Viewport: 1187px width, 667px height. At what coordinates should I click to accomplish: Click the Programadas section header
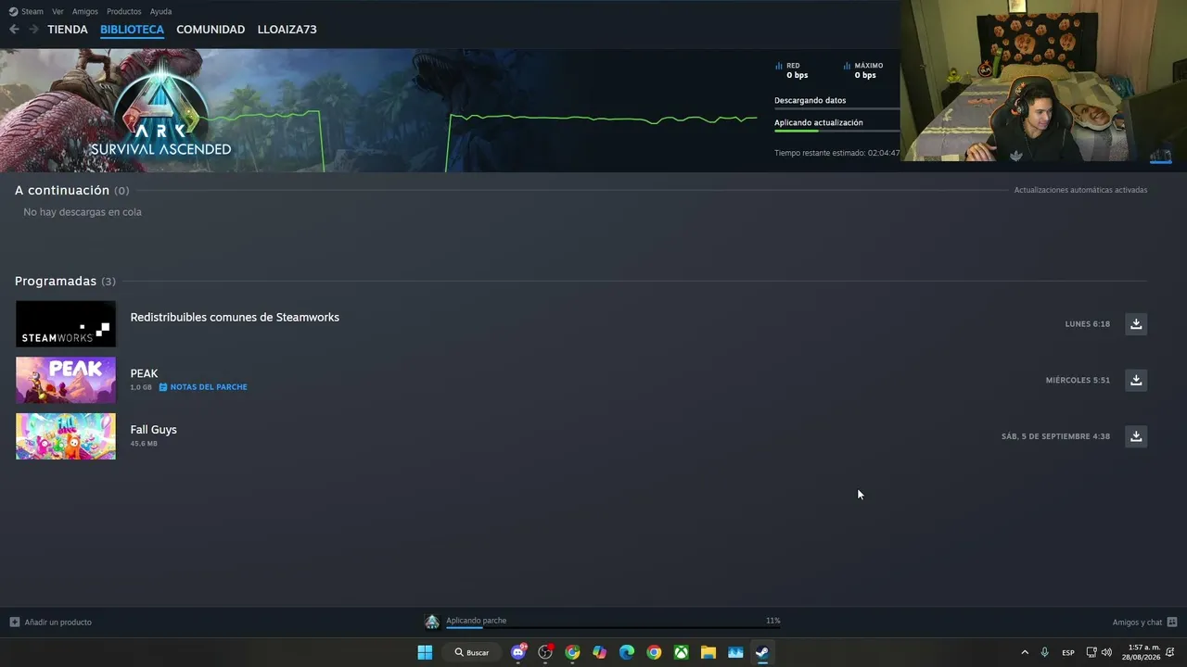[x=65, y=281]
